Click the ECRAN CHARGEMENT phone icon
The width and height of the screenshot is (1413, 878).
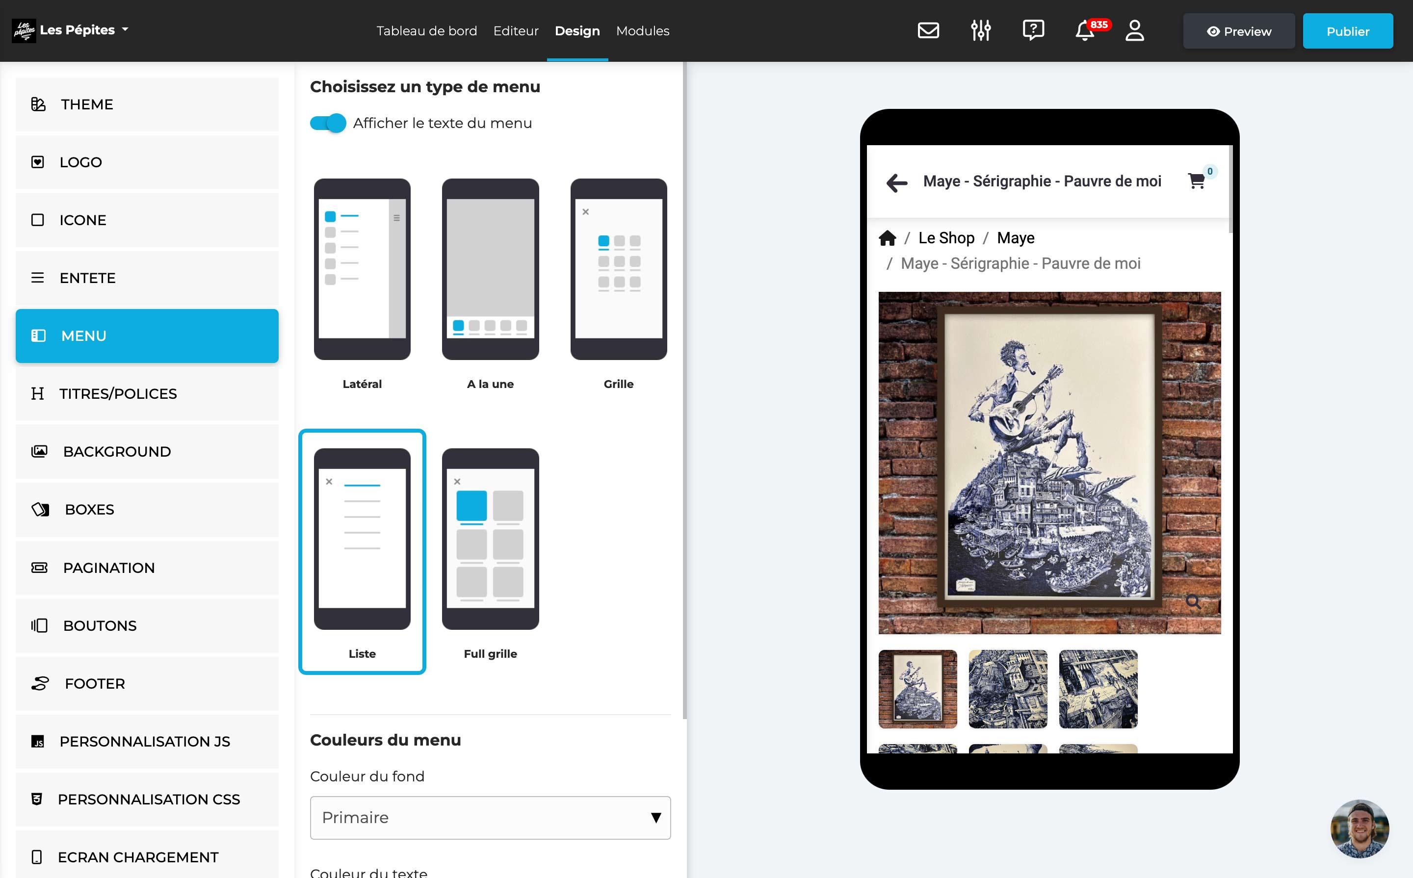(x=37, y=857)
